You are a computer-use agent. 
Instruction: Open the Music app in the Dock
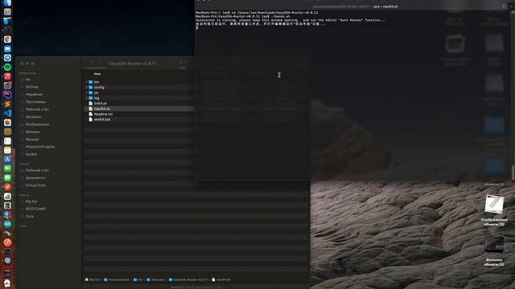7,76
